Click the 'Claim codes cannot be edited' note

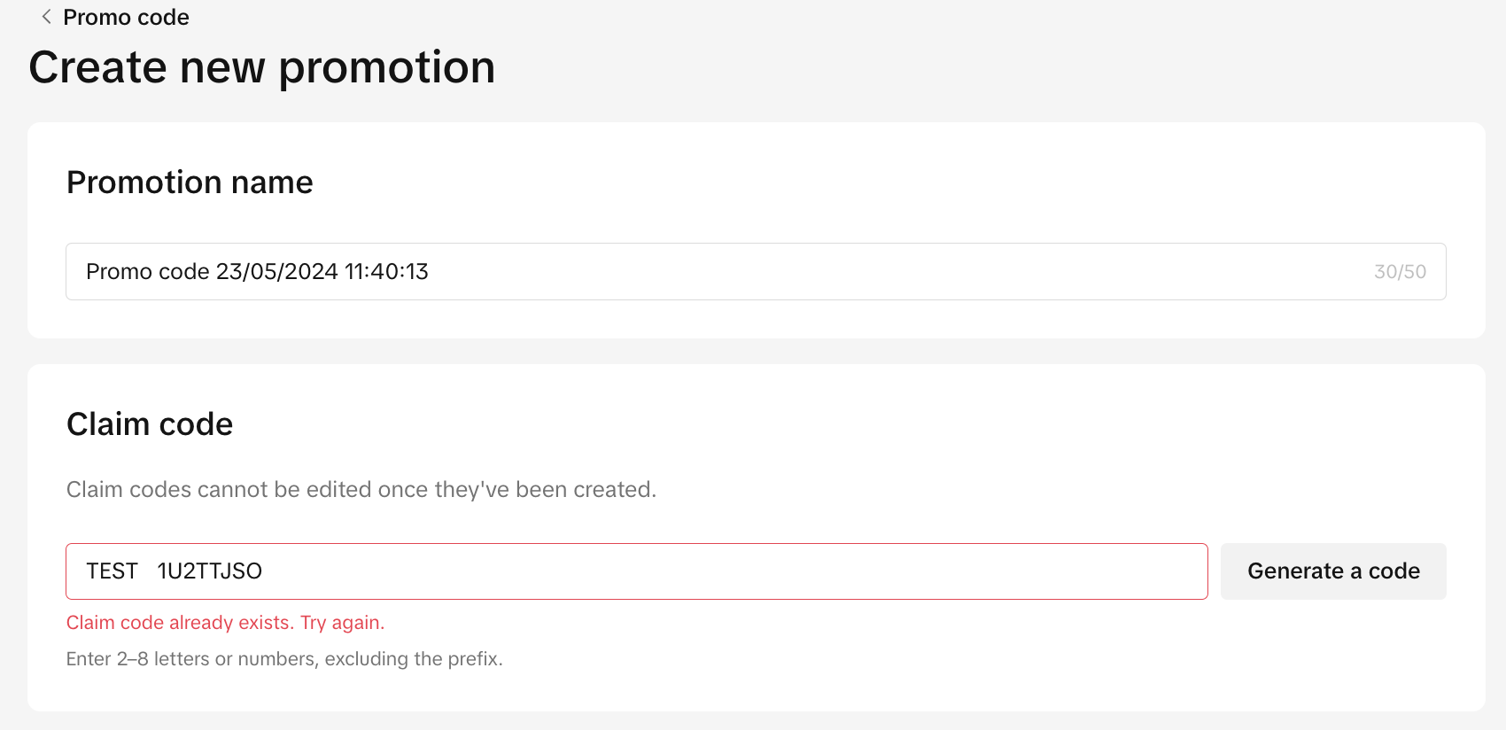click(x=361, y=490)
